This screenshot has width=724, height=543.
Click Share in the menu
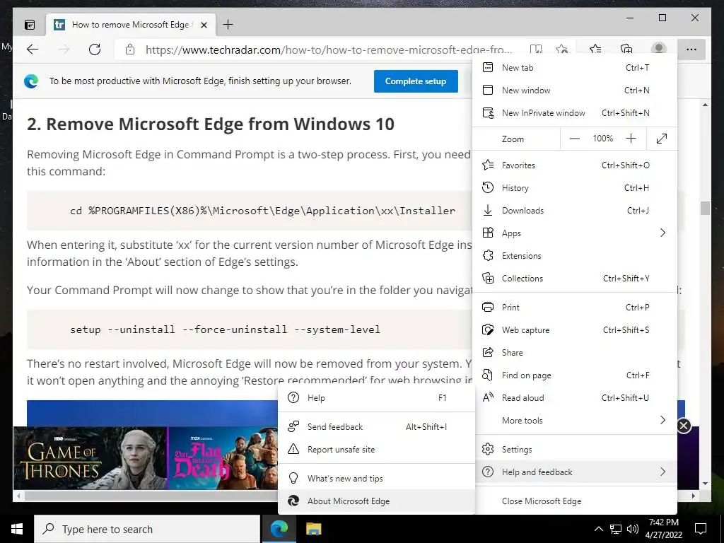point(575,353)
